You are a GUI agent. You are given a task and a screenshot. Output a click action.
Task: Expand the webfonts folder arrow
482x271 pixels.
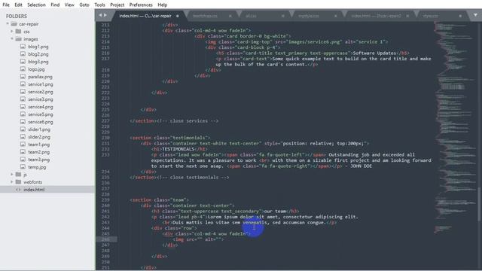tap(12, 182)
